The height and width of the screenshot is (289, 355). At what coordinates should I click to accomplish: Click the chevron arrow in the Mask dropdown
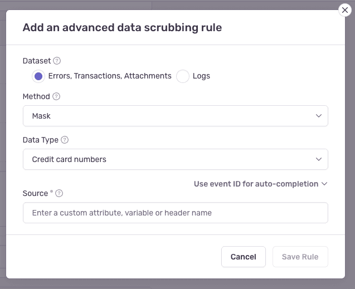click(x=319, y=116)
